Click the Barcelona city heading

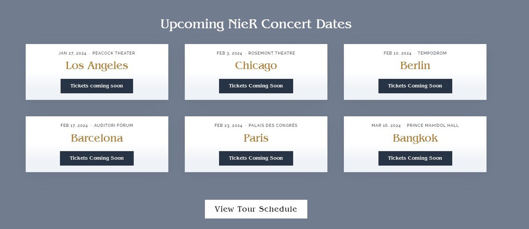tap(97, 138)
